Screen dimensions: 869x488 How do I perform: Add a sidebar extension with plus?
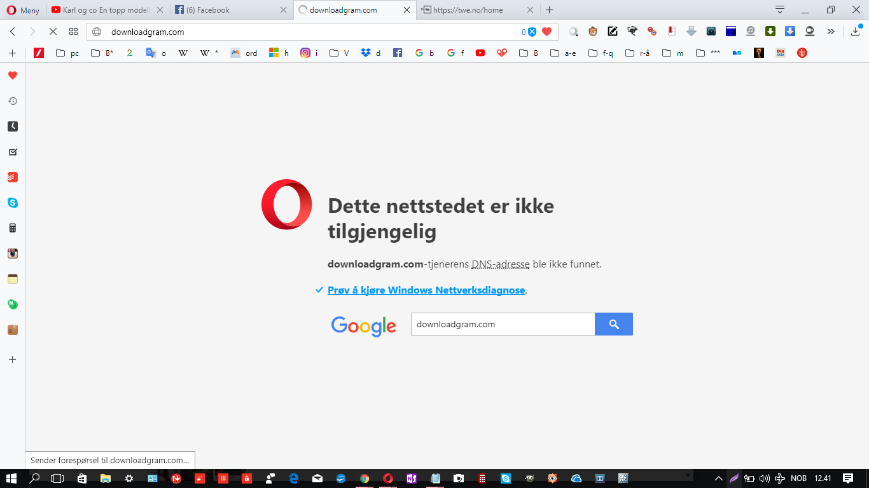click(12, 359)
